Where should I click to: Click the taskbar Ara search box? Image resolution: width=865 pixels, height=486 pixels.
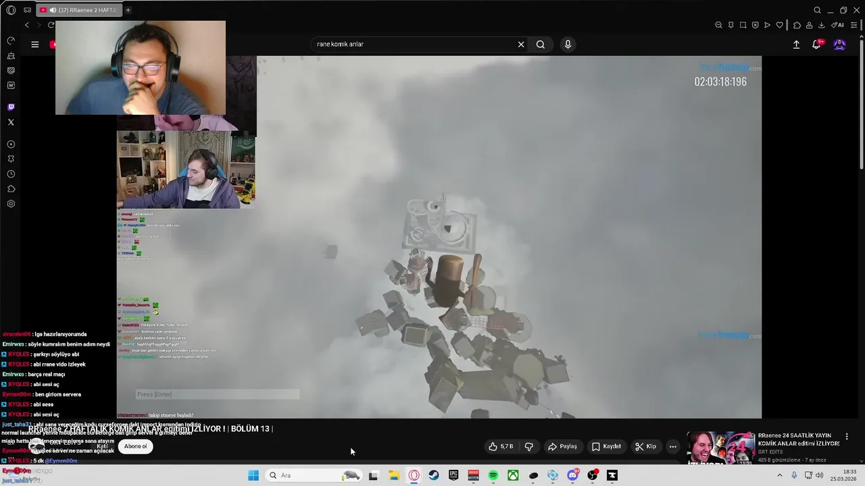pyautogui.click(x=314, y=475)
